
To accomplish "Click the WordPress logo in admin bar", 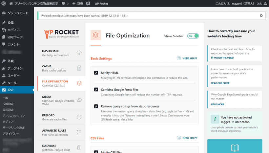I will [4, 3].
